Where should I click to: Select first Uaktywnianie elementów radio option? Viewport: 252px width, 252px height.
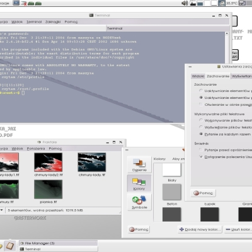pyautogui.click(x=201, y=91)
